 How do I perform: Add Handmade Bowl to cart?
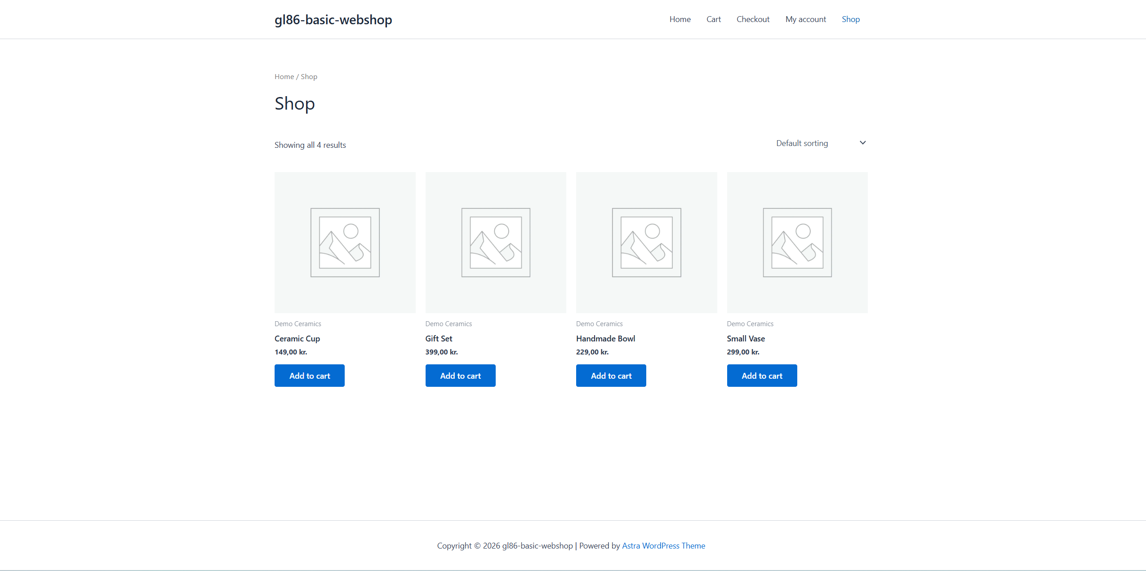pyautogui.click(x=611, y=376)
